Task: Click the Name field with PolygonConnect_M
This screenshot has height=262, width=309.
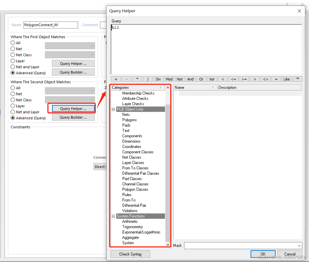Action: 50,25
